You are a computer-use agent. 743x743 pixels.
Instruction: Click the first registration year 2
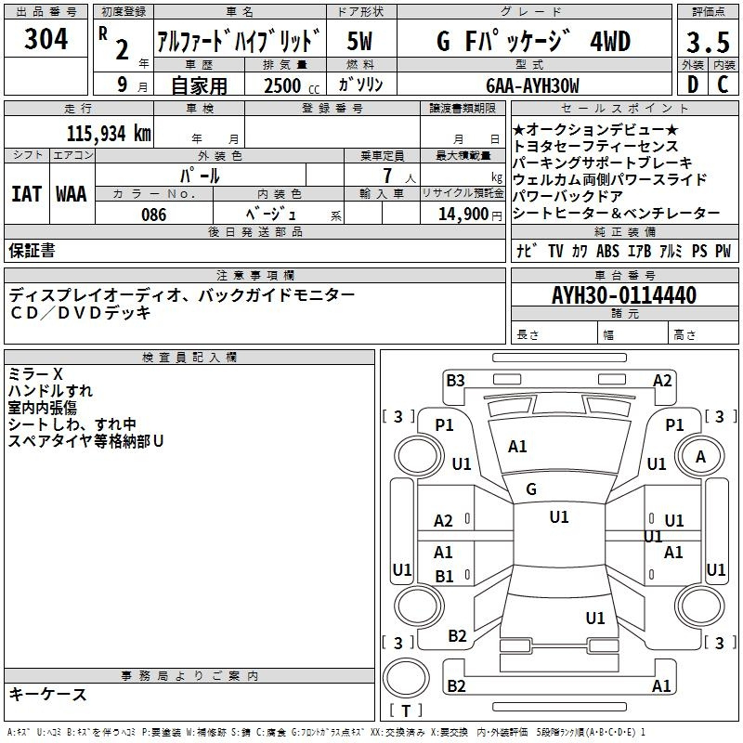[123, 50]
